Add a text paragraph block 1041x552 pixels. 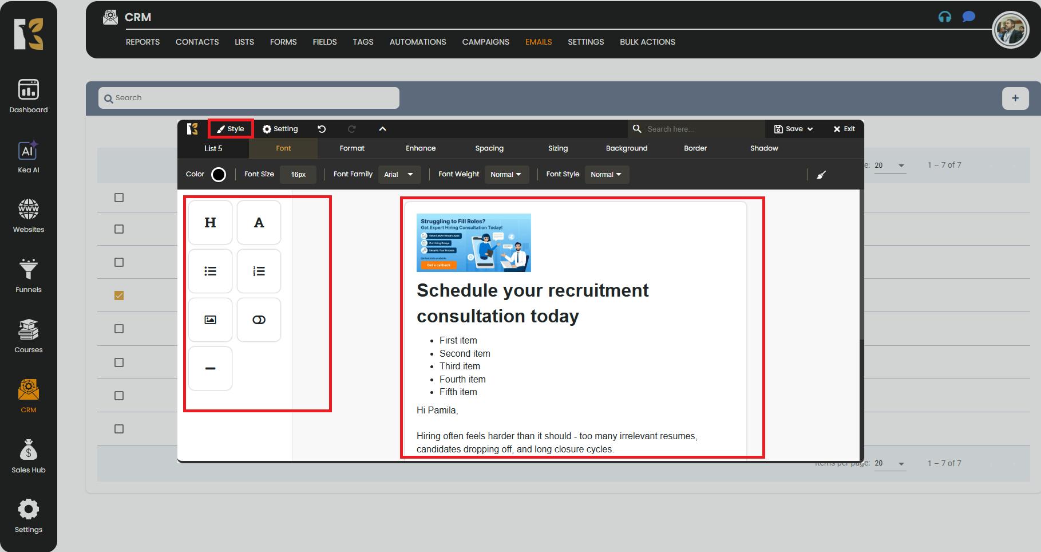[x=259, y=223]
